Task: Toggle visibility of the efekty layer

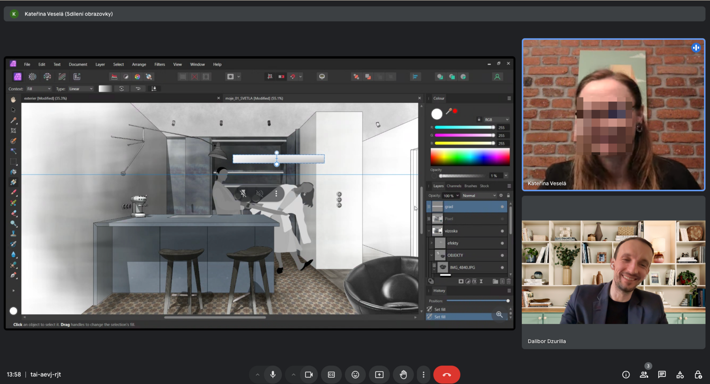Action: pos(502,243)
